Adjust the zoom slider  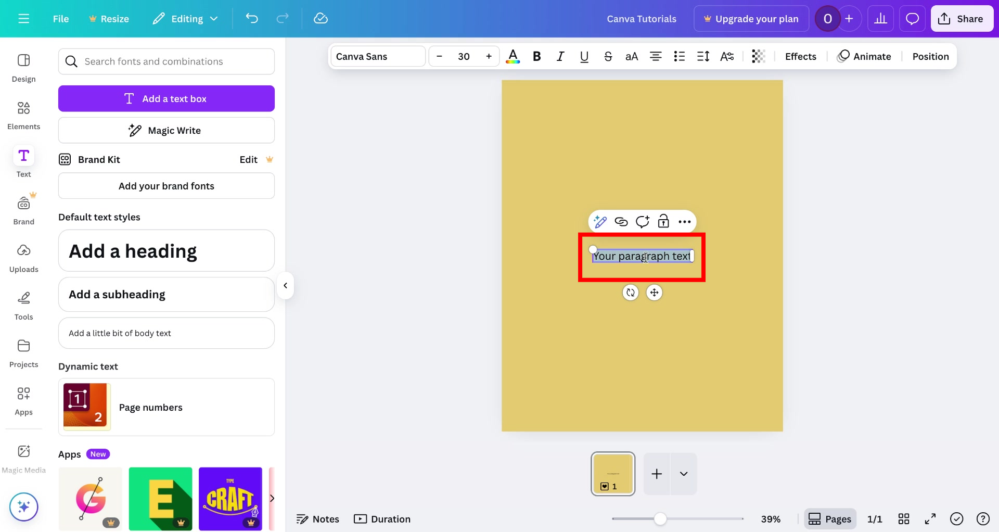[x=660, y=518]
